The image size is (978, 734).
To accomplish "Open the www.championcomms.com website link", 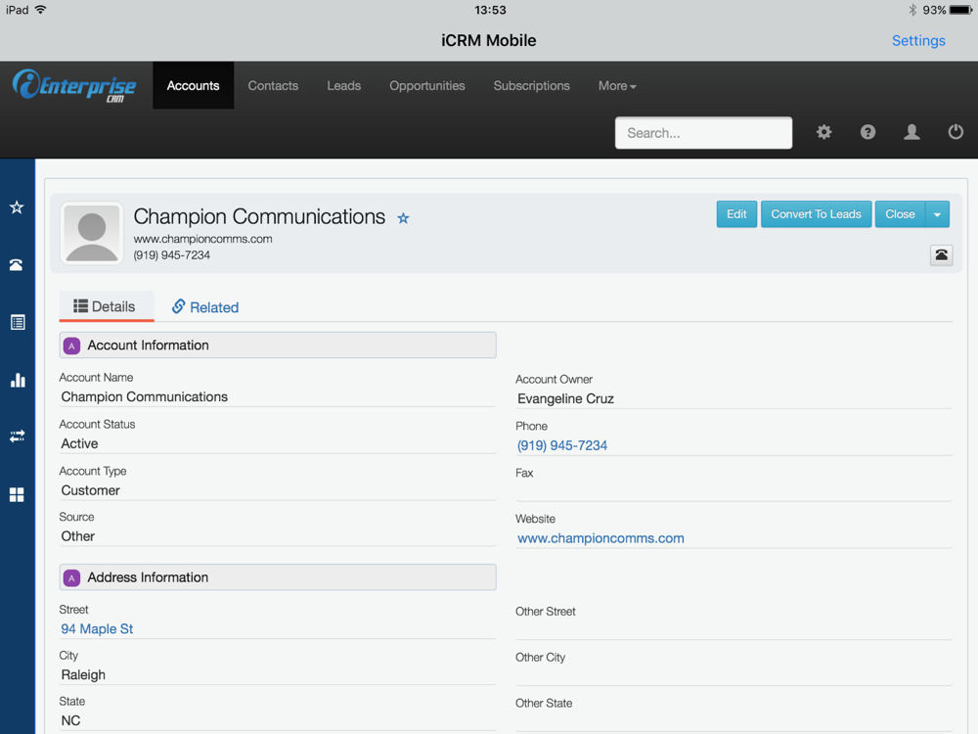I will [x=600, y=538].
